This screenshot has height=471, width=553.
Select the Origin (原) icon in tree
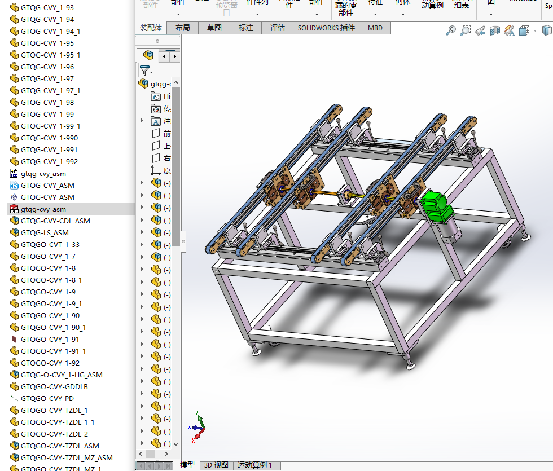pos(156,170)
